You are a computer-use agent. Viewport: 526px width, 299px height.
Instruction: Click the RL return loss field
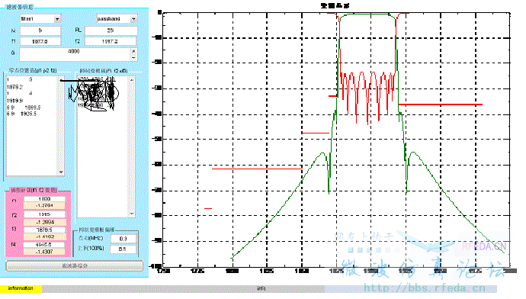(111, 31)
